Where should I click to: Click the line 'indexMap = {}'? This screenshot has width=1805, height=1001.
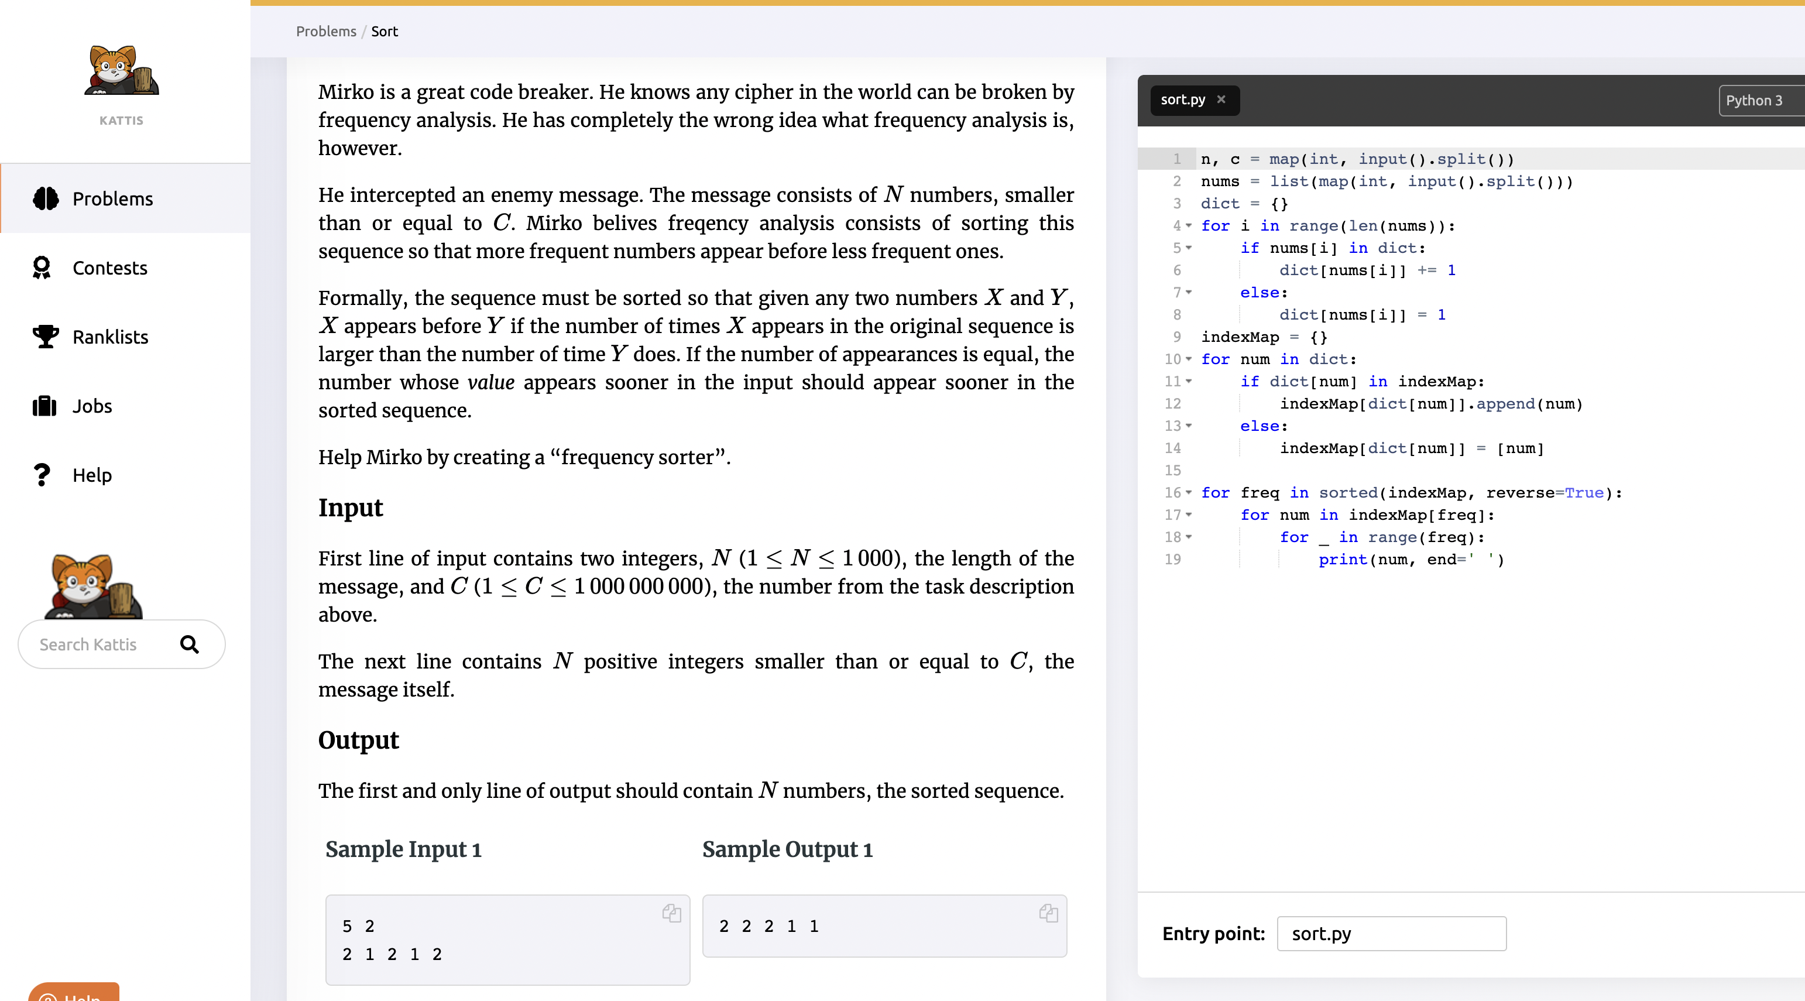[1264, 337]
